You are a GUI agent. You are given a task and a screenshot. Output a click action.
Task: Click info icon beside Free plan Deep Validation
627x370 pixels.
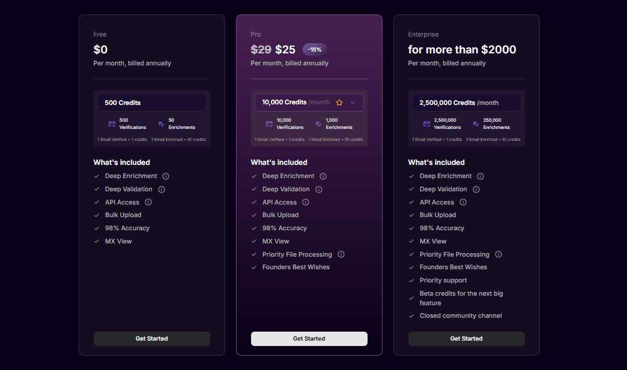click(162, 189)
